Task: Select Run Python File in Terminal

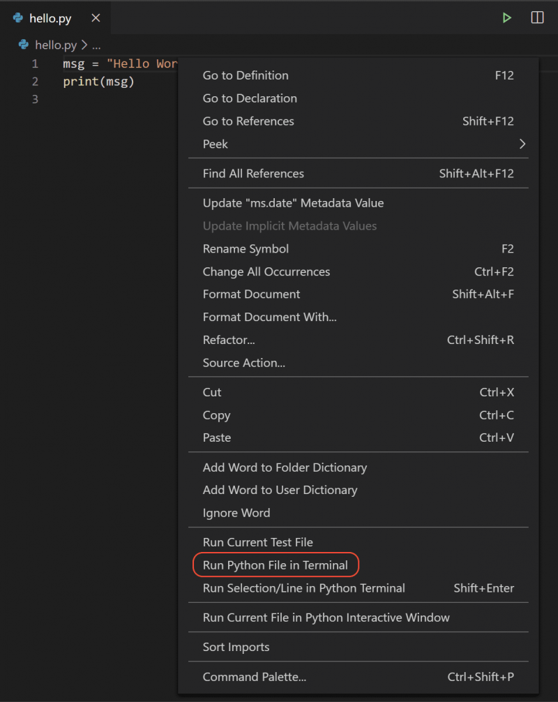Action: click(276, 565)
